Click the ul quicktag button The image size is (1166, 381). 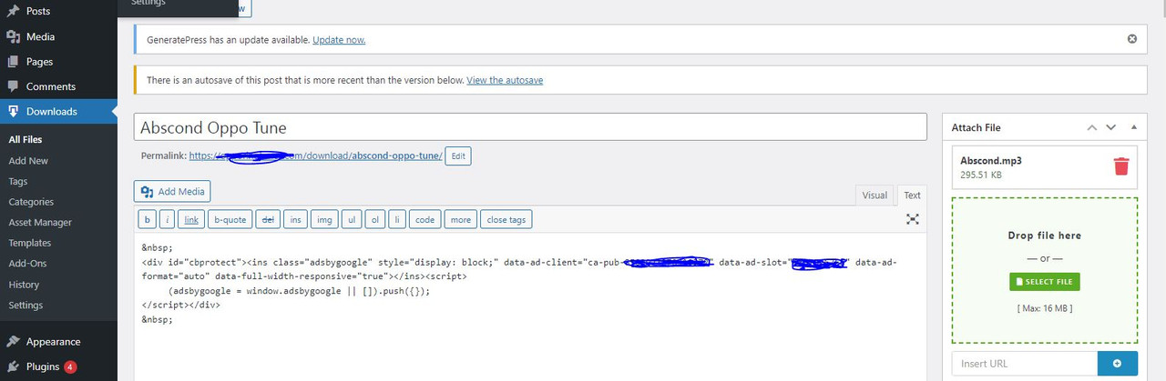[352, 219]
